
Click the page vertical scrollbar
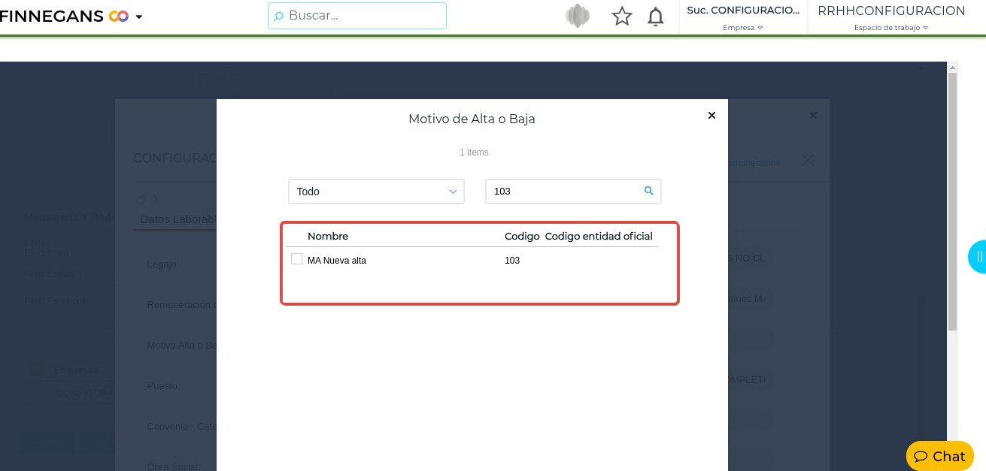pos(952,203)
